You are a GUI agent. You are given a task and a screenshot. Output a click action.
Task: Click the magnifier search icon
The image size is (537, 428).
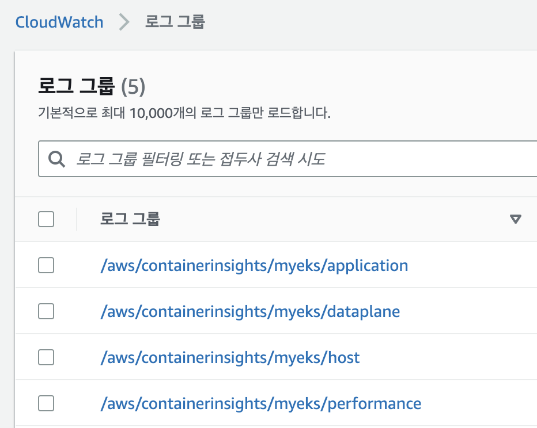pyautogui.click(x=56, y=159)
